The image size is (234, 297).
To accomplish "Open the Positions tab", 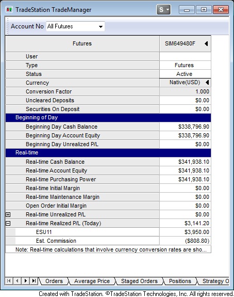I will [x=180, y=281].
